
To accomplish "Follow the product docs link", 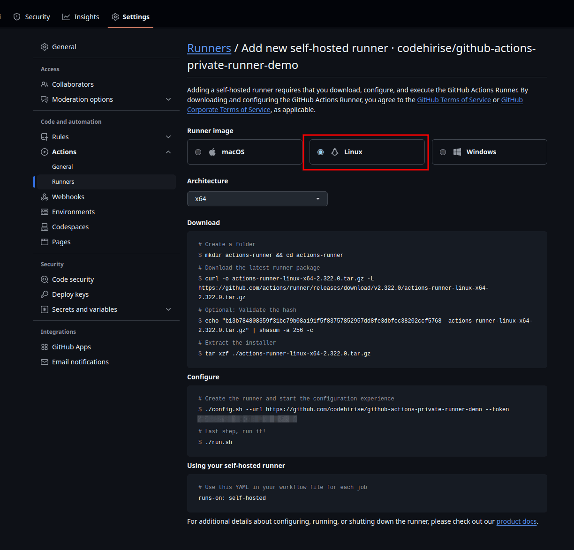I will (516, 521).
